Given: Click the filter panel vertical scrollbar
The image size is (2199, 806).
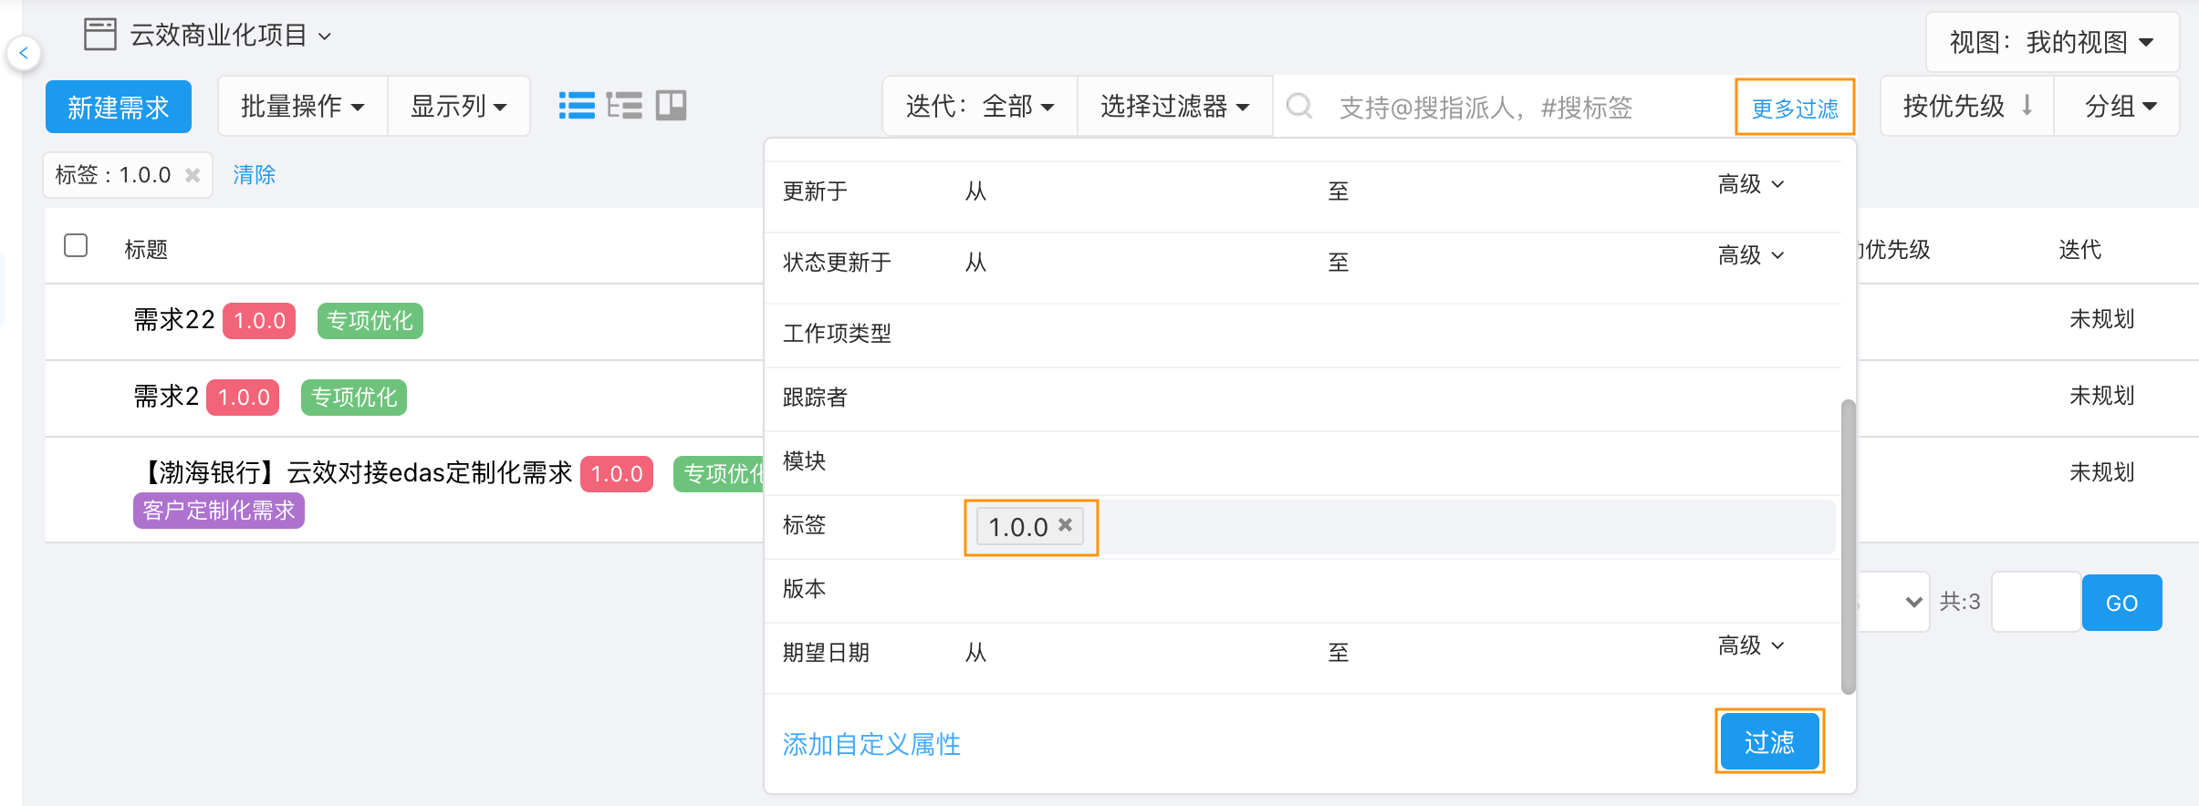Looking at the screenshot, I should (1849, 547).
